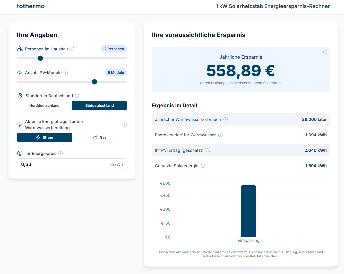Click the Personen im Haushalt slider handle

40,58
